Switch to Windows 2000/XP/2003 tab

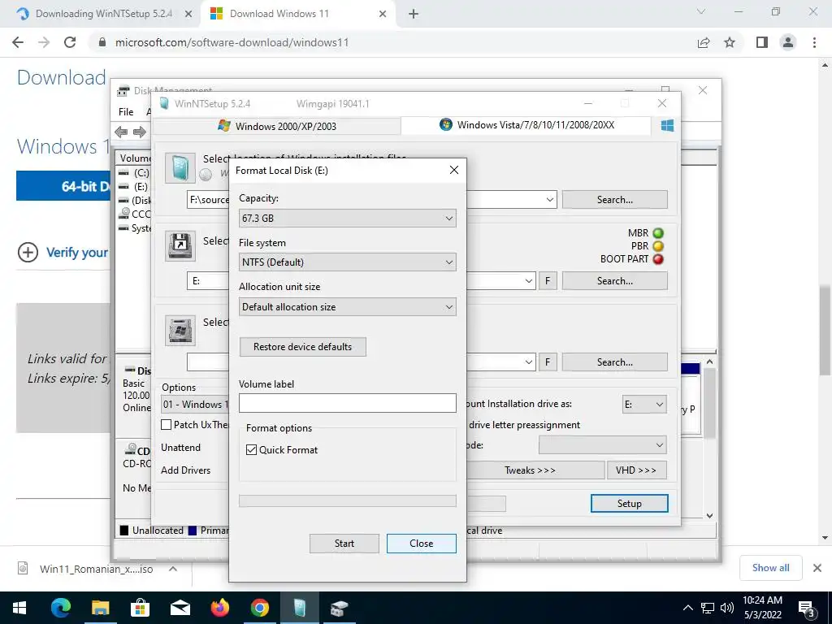[x=277, y=126]
